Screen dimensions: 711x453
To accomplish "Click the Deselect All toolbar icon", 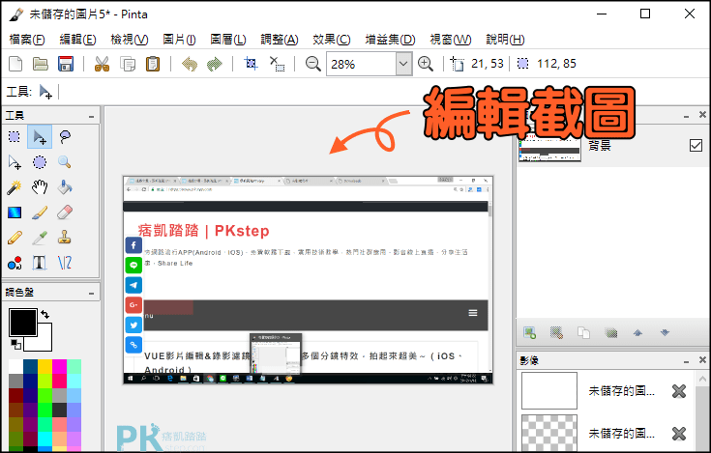I will [277, 64].
